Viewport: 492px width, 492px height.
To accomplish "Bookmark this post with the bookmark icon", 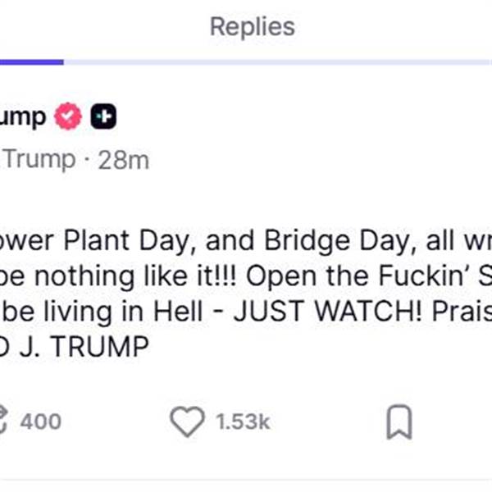I will [399, 422].
